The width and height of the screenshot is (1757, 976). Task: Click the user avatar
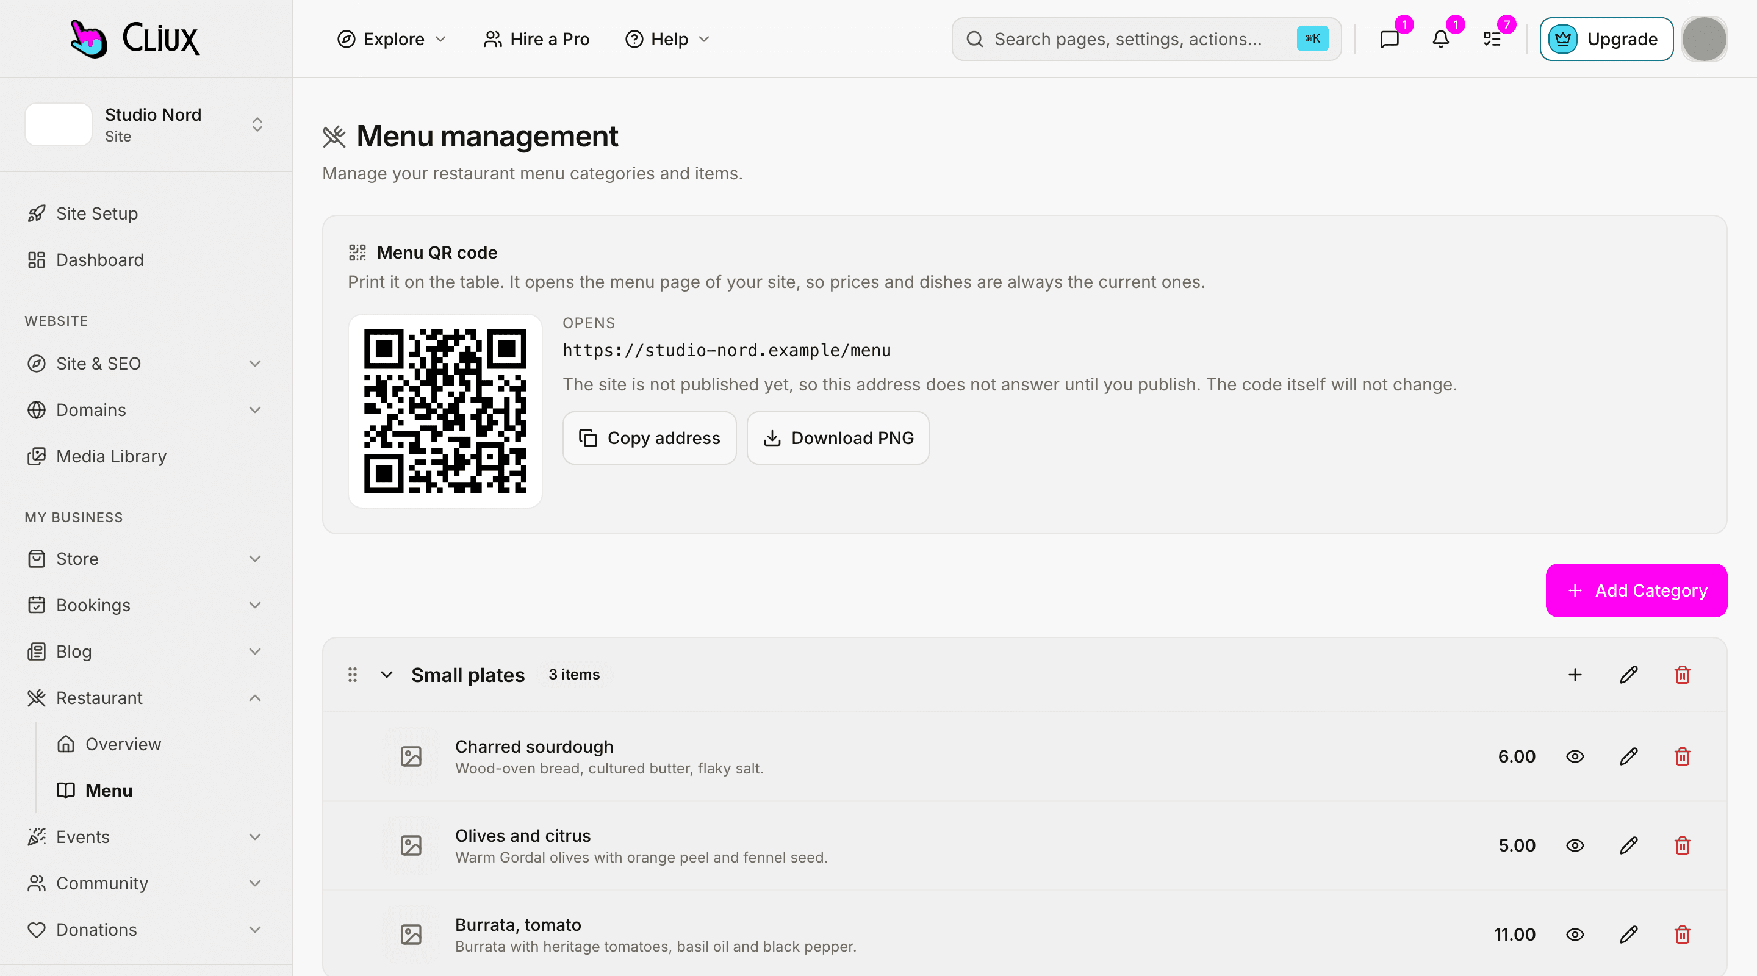click(1704, 39)
